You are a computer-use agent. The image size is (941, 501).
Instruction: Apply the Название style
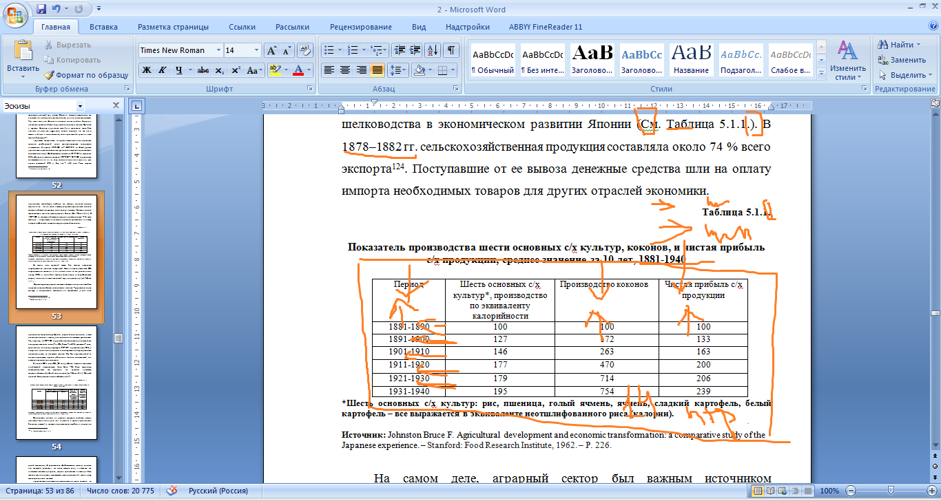pos(691,60)
